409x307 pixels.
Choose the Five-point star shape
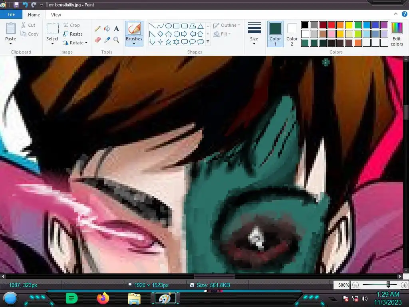(x=169, y=42)
